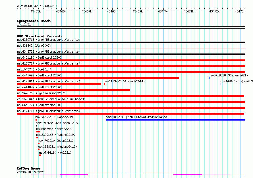This screenshot has height=178, width=253.
Task: Click red bar under nsv6453774
Action: pos(131,108)
